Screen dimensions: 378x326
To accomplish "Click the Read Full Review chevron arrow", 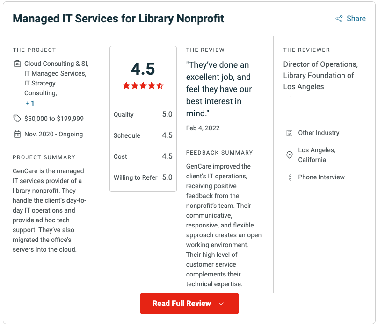I will (222, 304).
